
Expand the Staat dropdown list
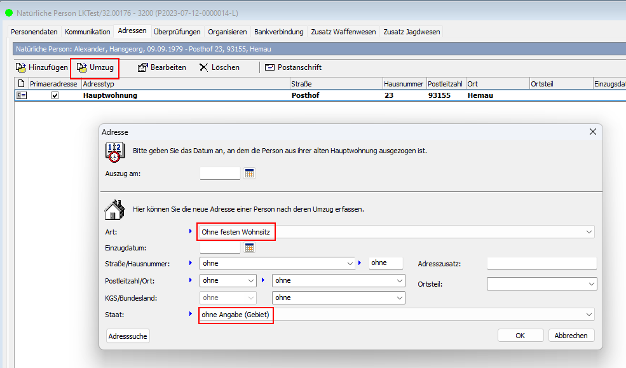[x=589, y=315]
